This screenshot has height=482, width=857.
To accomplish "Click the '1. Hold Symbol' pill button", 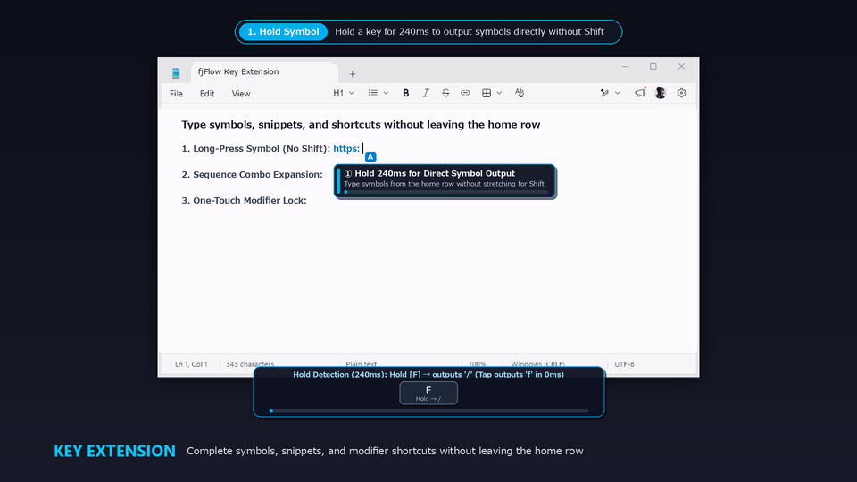I will coord(283,32).
